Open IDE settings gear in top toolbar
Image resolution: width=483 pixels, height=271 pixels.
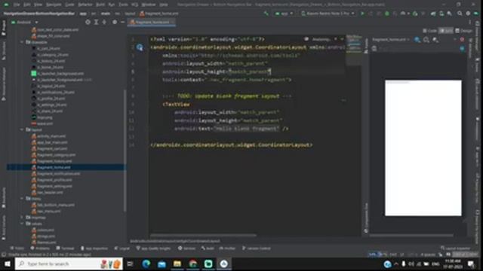click(468, 14)
